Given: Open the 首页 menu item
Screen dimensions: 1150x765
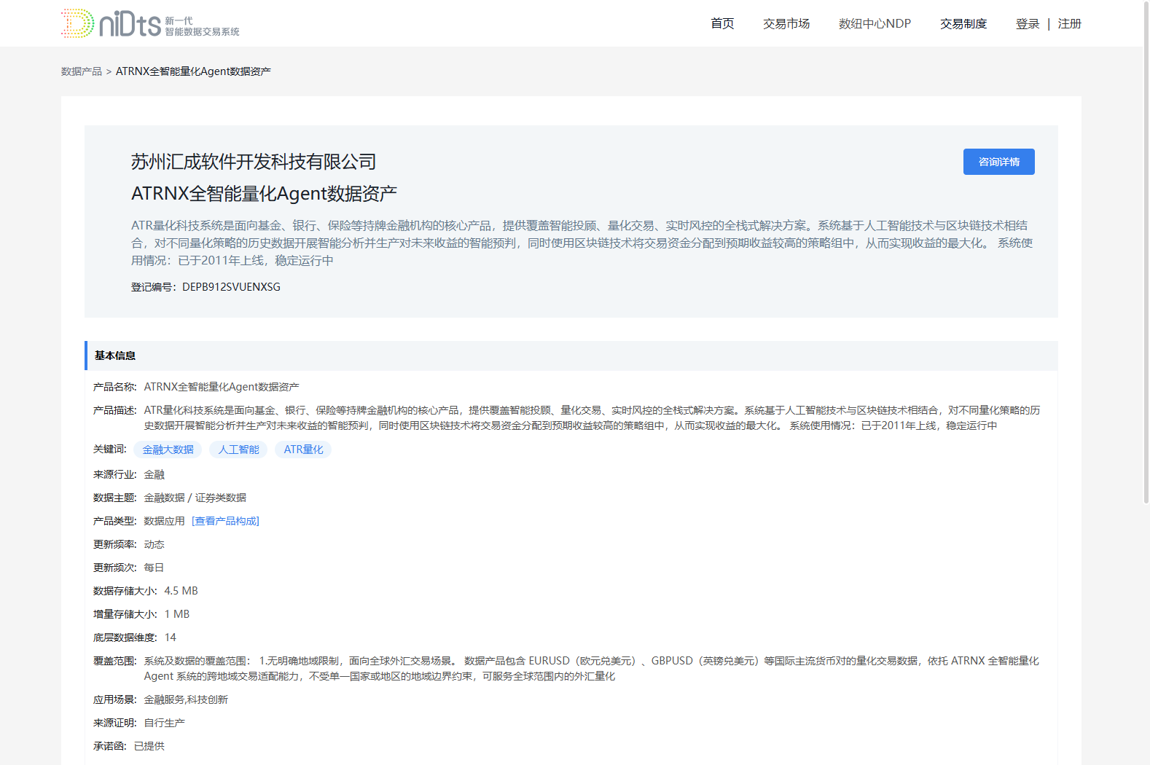Looking at the screenshot, I should pyautogui.click(x=722, y=23).
